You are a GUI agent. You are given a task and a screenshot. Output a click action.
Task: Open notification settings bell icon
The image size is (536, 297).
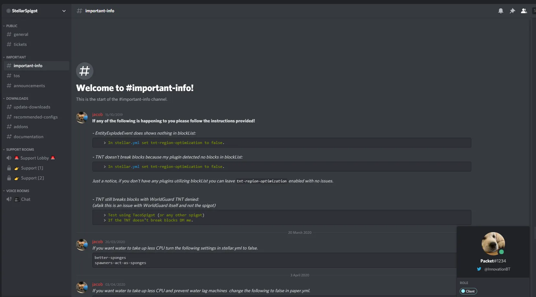tap(501, 11)
